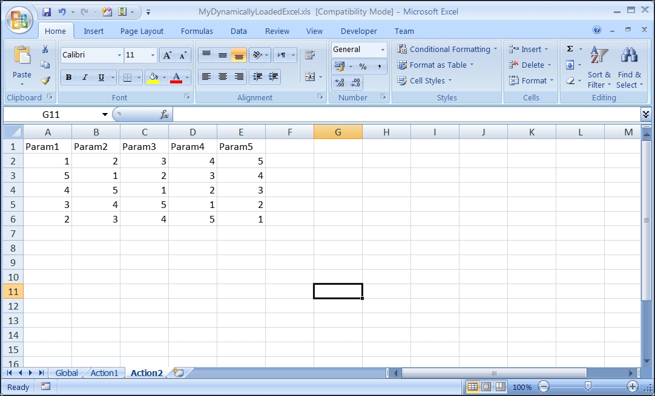
Task: Click the Insert Function fx icon
Action: tap(164, 114)
